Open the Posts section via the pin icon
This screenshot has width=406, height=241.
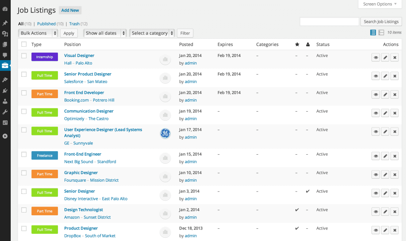click(5, 23)
